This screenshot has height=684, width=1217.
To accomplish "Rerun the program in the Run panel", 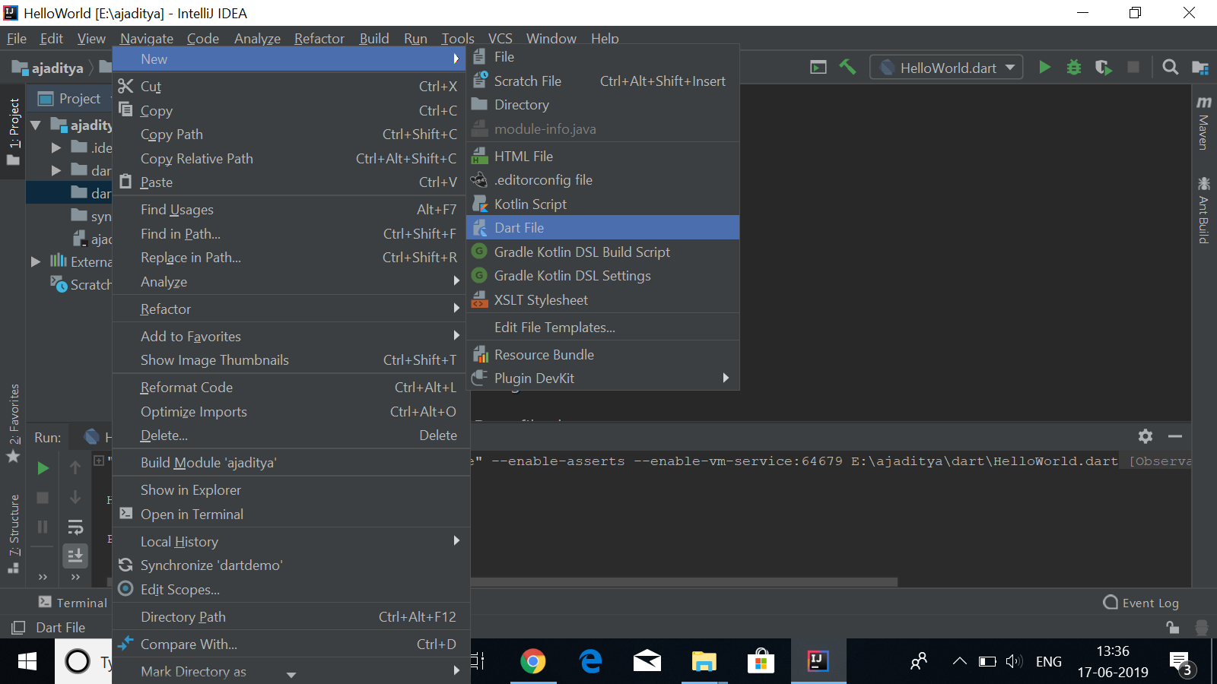I will tap(43, 468).
